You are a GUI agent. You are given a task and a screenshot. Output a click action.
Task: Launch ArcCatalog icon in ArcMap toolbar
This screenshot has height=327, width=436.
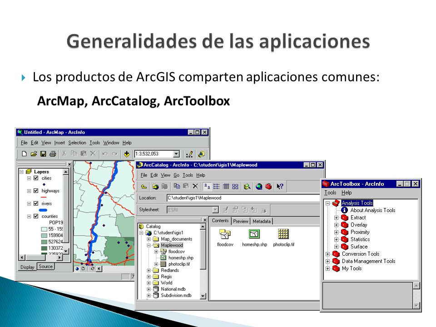point(201,154)
